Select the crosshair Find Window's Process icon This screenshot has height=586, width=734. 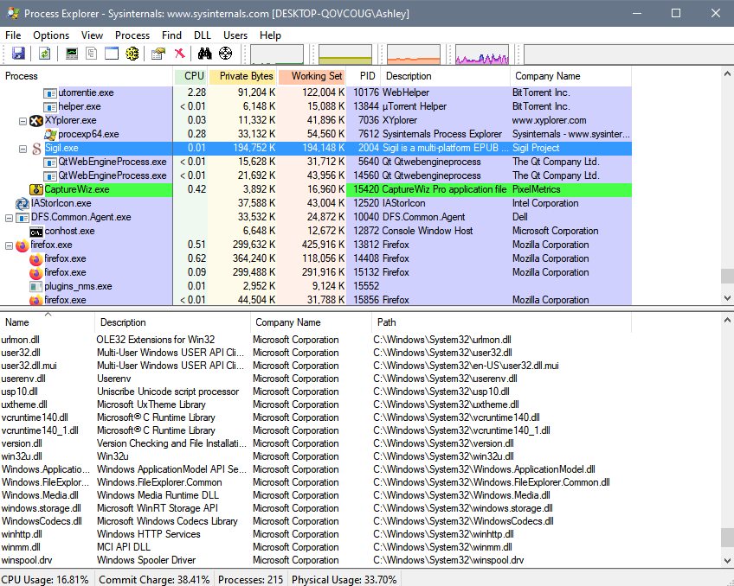point(225,54)
